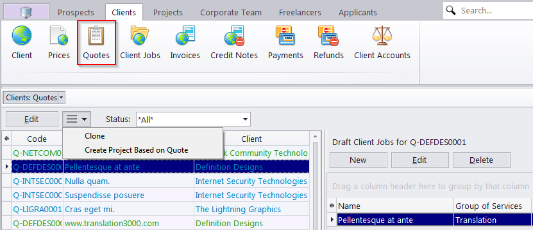The height and width of the screenshot is (230, 533).
Task: Open the Client Accounts scales icon
Action: point(382,35)
